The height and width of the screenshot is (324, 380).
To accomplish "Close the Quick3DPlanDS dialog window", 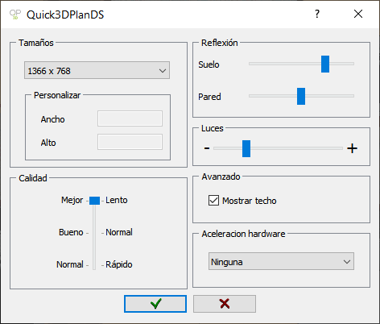I will pos(358,14).
